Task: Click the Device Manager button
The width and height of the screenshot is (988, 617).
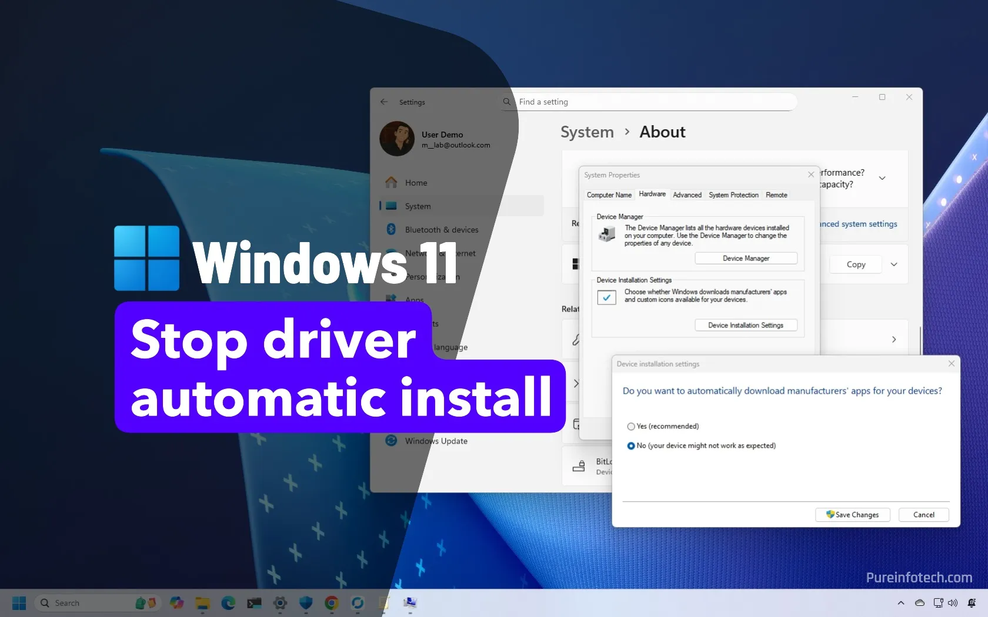Action: (746, 259)
